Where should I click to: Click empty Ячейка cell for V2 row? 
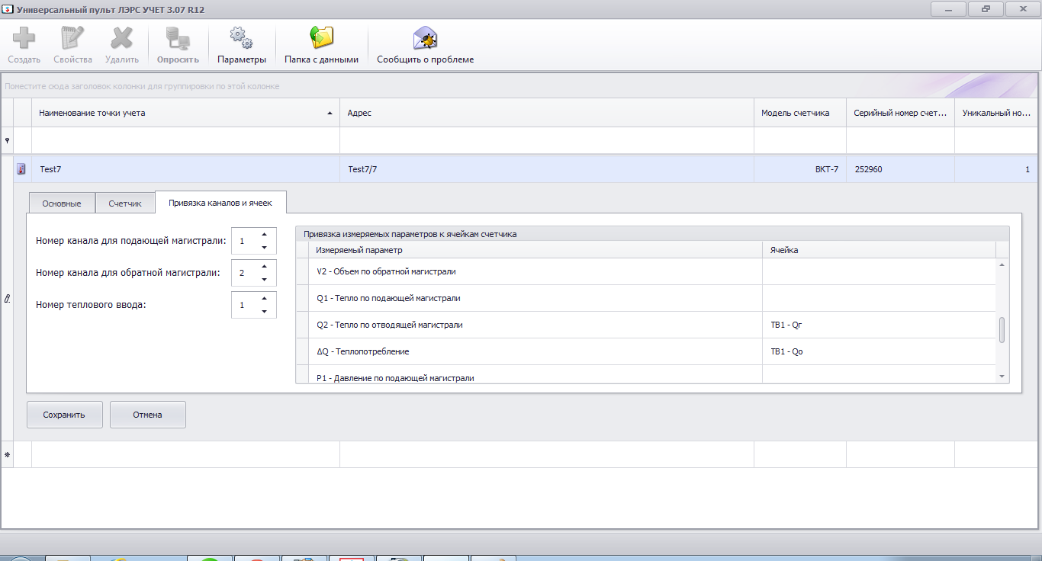tap(879, 271)
